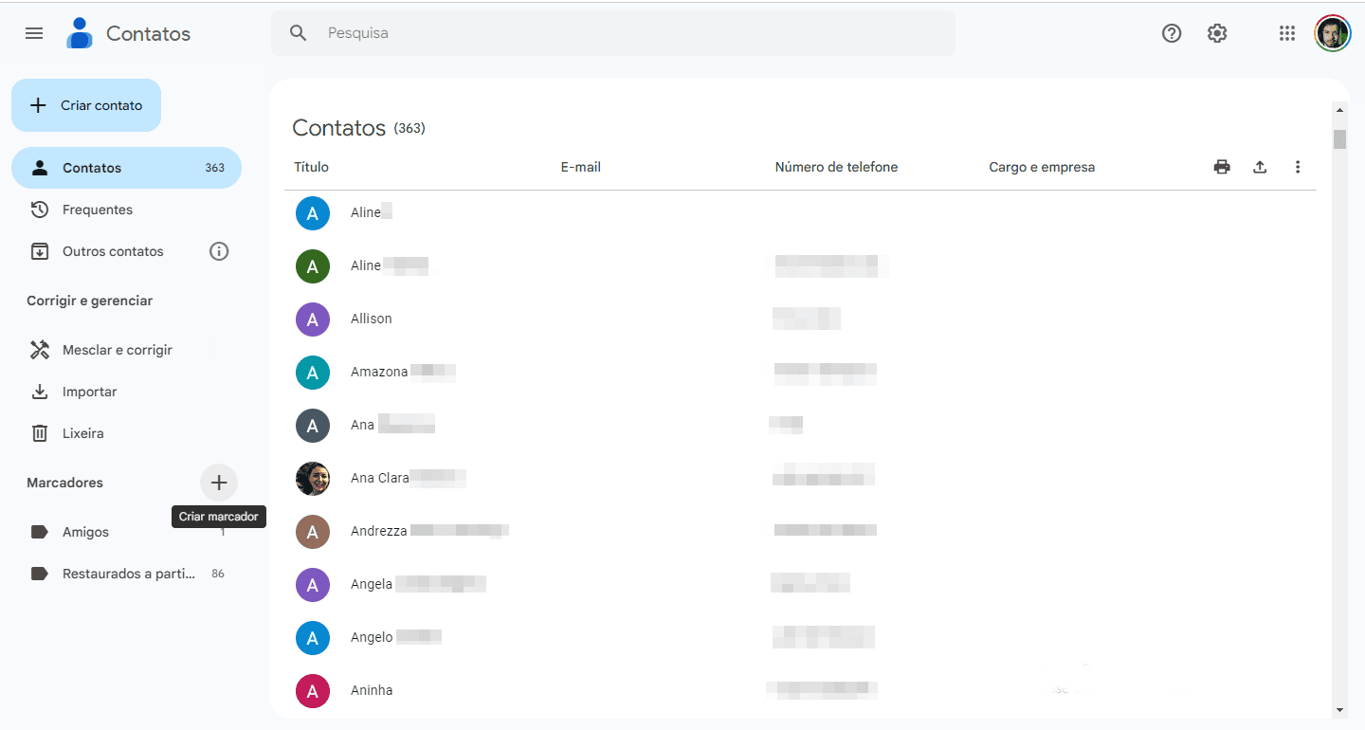
Task: Click the search magnifier icon
Action: pyautogui.click(x=299, y=33)
